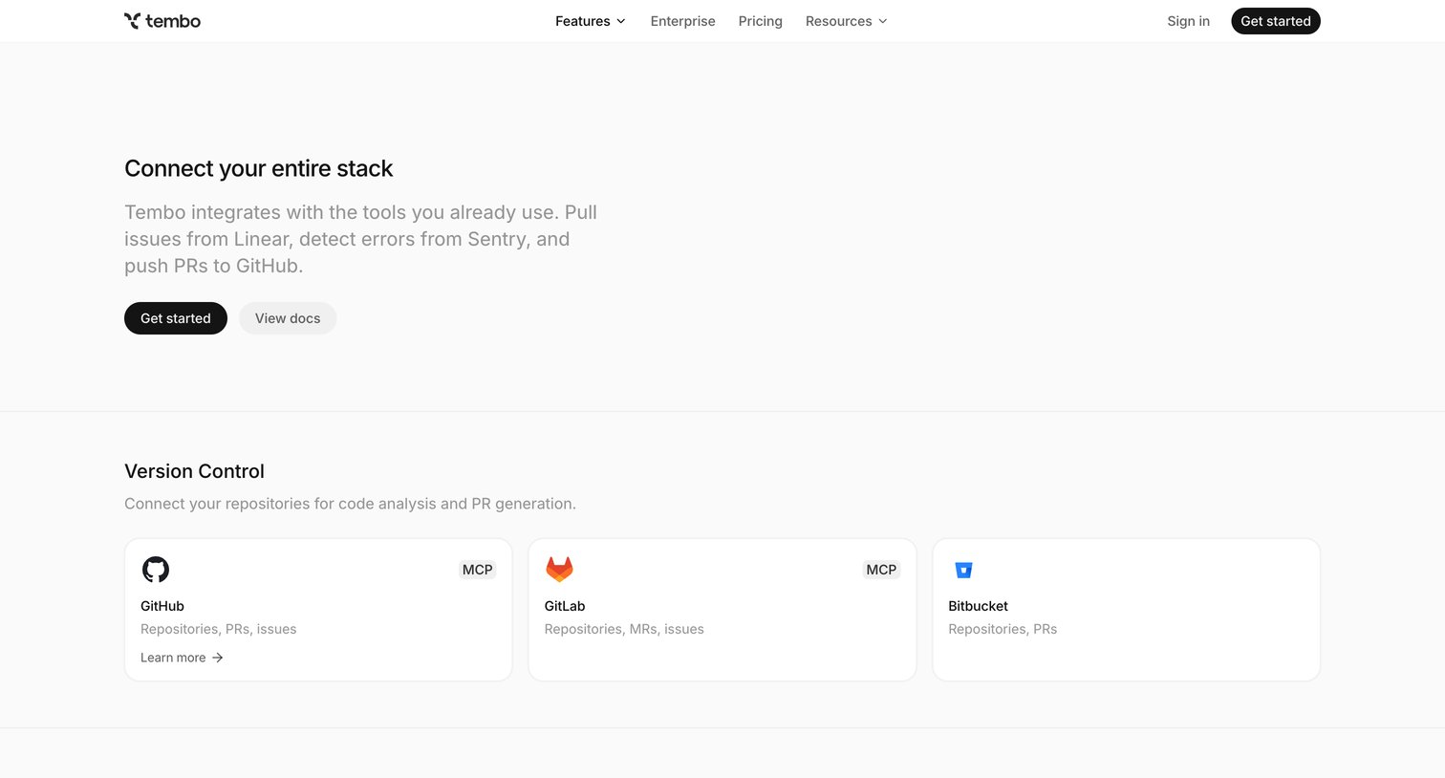Follow the Learn more link for GitHub
This screenshot has width=1445, height=778.
(x=182, y=658)
